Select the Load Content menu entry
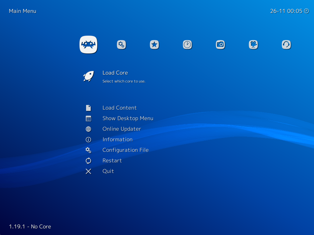The height and width of the screenshot is (235, 314). click(119, 108)
